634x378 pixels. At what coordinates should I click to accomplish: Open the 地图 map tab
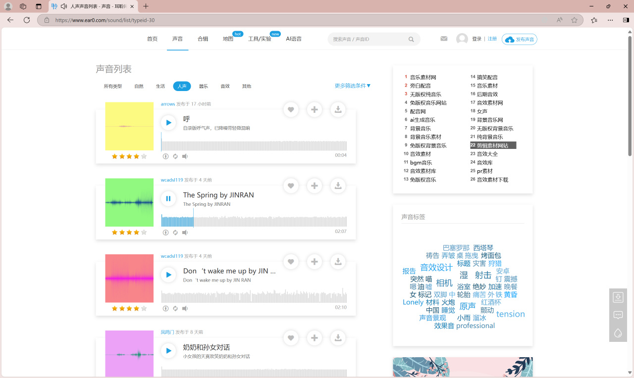coord(228,39)
